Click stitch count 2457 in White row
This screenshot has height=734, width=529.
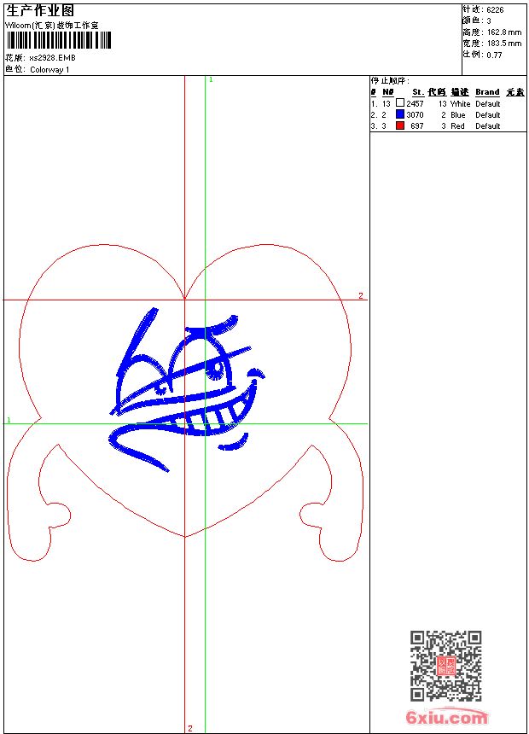415,104
